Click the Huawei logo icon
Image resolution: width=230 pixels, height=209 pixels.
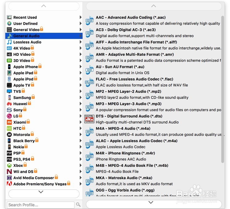pos(9,104)
